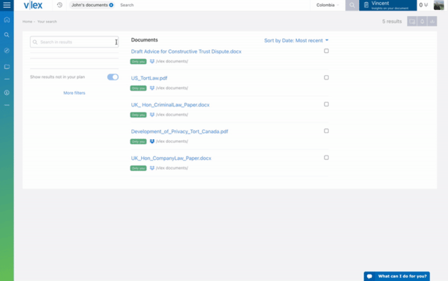Click the Search in results field

(x=74, y=42)
